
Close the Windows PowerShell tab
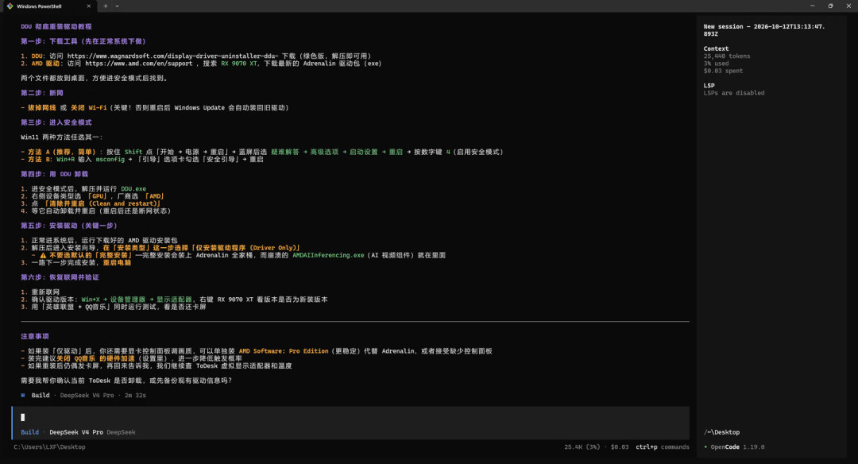coord(89,6)
